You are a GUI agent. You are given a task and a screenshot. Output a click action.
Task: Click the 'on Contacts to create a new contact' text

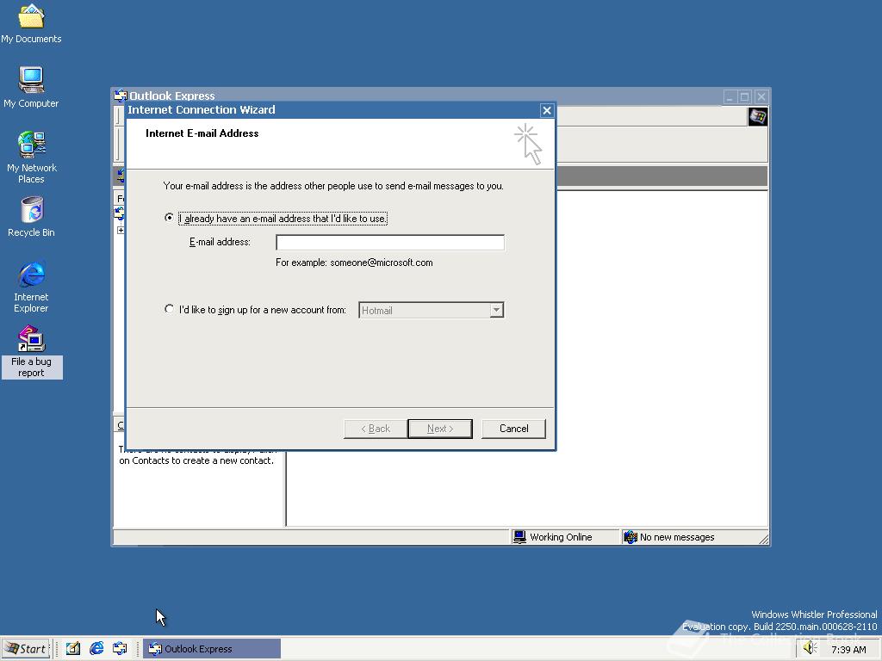196,460
